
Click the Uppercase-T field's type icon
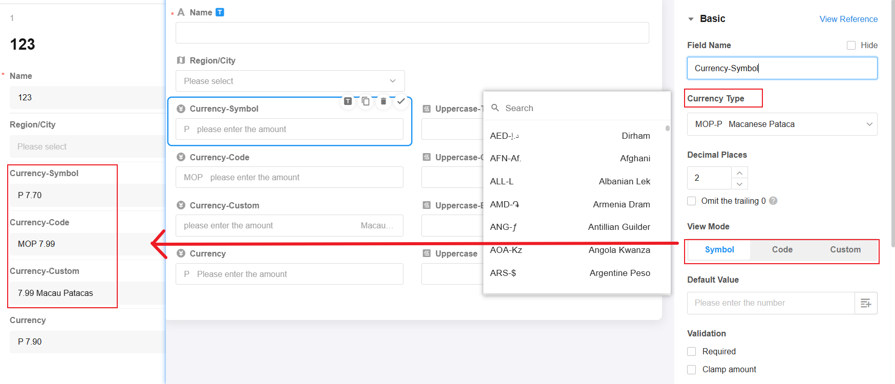click(427, 109)
